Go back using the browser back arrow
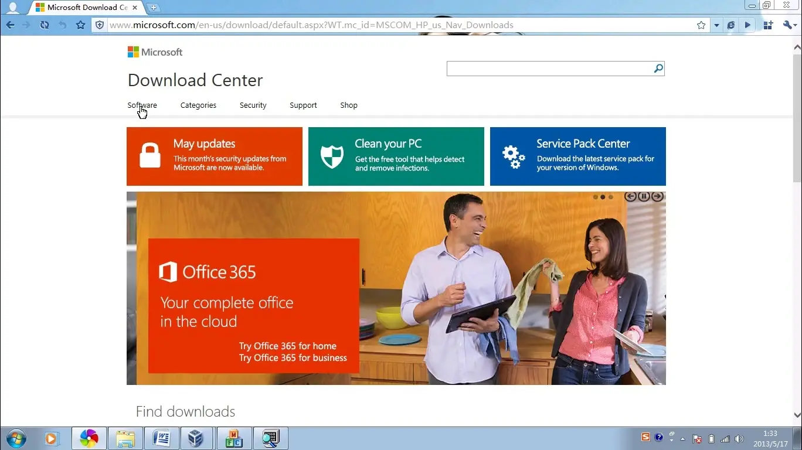This screenshot has width=802, height=450. tap(10, 25)
